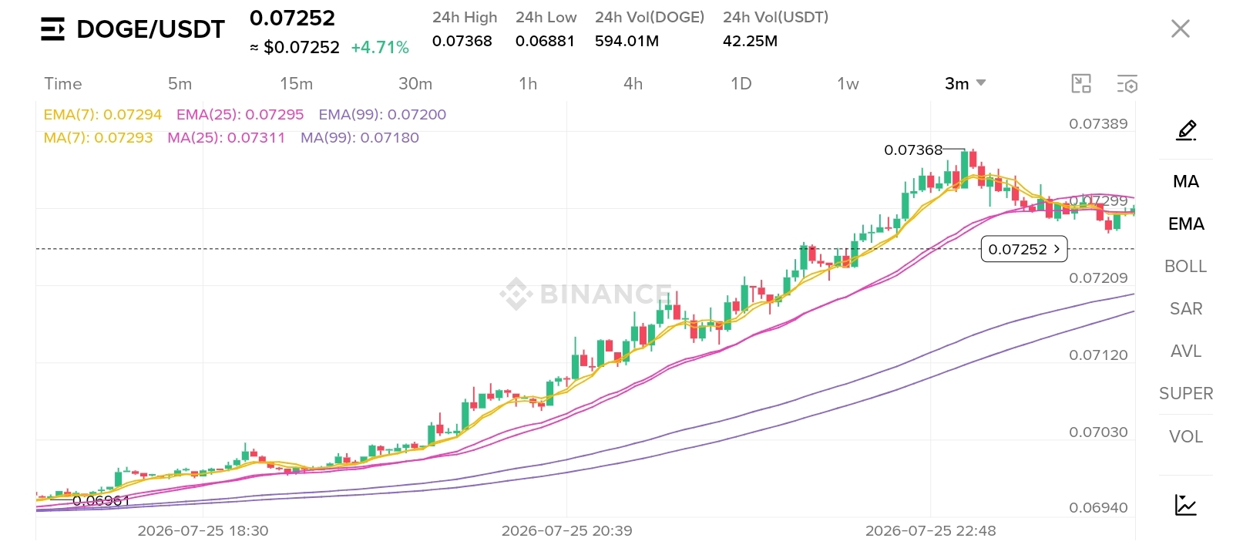This screenshot has height=555, width=1233.
Task: Open the drawing tools pencil icon
Action: click(x=1186, y=130)
